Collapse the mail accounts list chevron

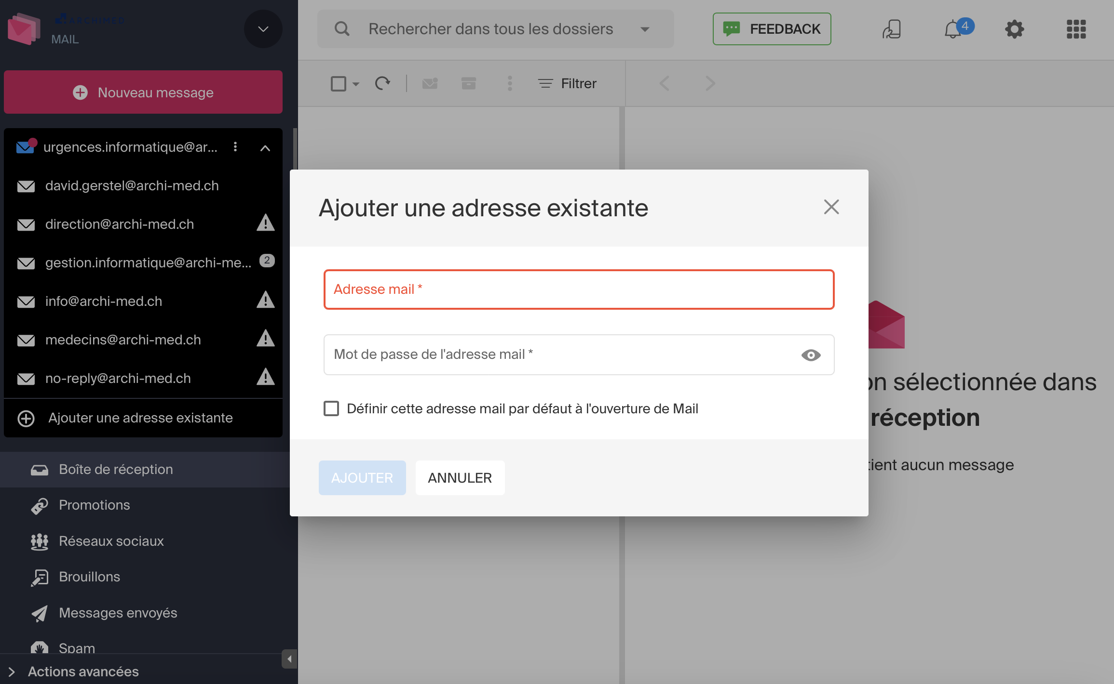[265, 148]
